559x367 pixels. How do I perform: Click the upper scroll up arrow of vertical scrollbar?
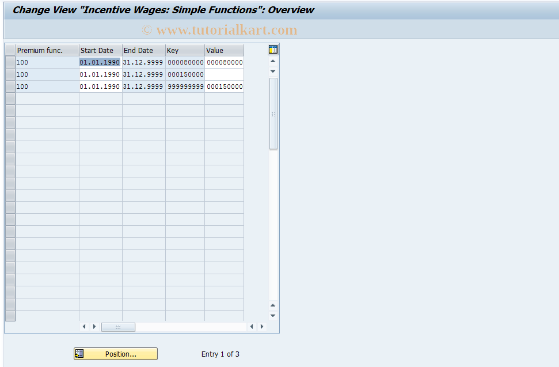pos(273,61)
